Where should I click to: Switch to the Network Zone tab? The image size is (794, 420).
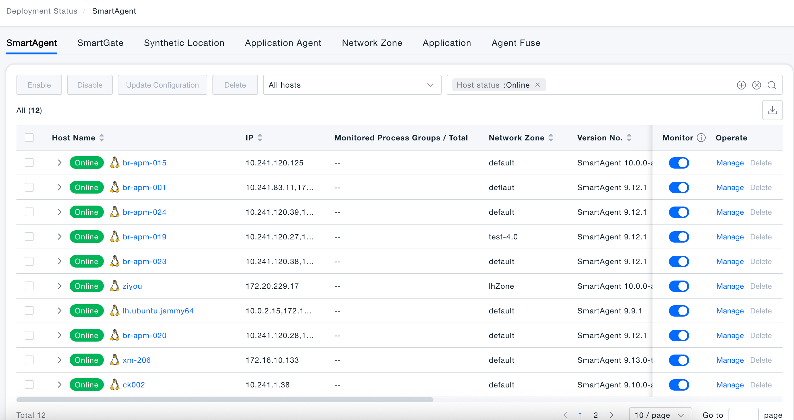372,43
